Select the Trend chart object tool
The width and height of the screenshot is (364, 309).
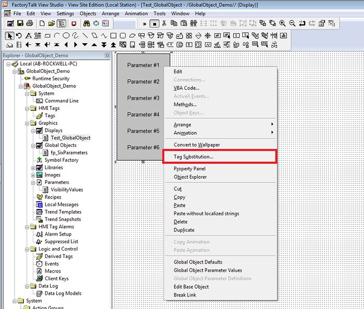[x=208, y=44]
